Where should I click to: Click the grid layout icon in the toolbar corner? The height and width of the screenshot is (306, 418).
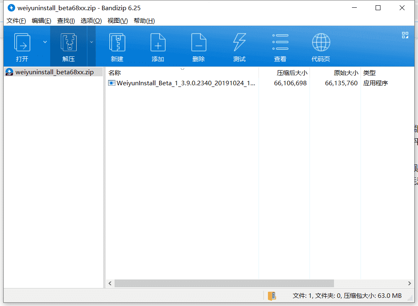coord(405,35)
